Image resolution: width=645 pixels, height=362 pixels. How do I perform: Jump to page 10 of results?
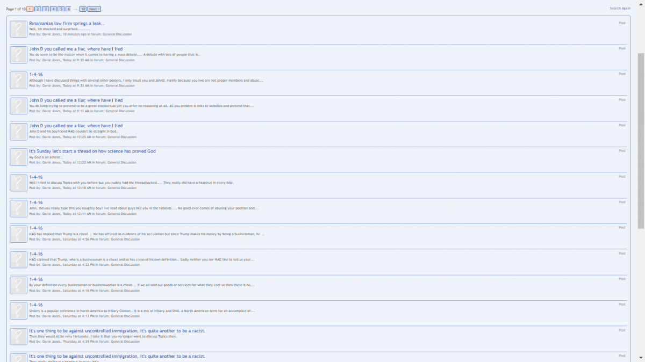point(82,9)
